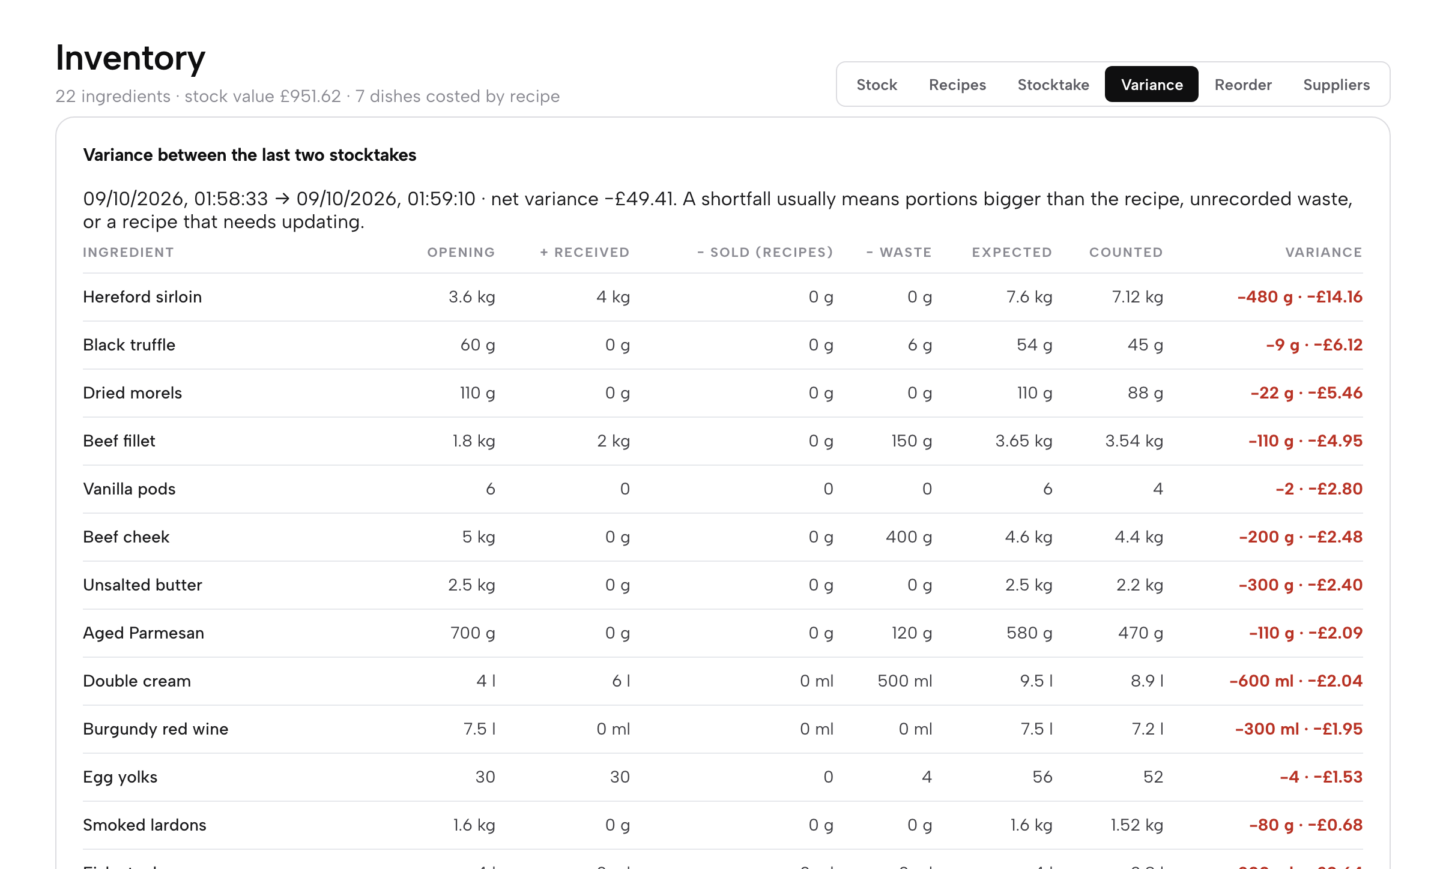1446x869 pixels.
Task: Select the Beef cheek ingredient name
Action: click(126, 537)
